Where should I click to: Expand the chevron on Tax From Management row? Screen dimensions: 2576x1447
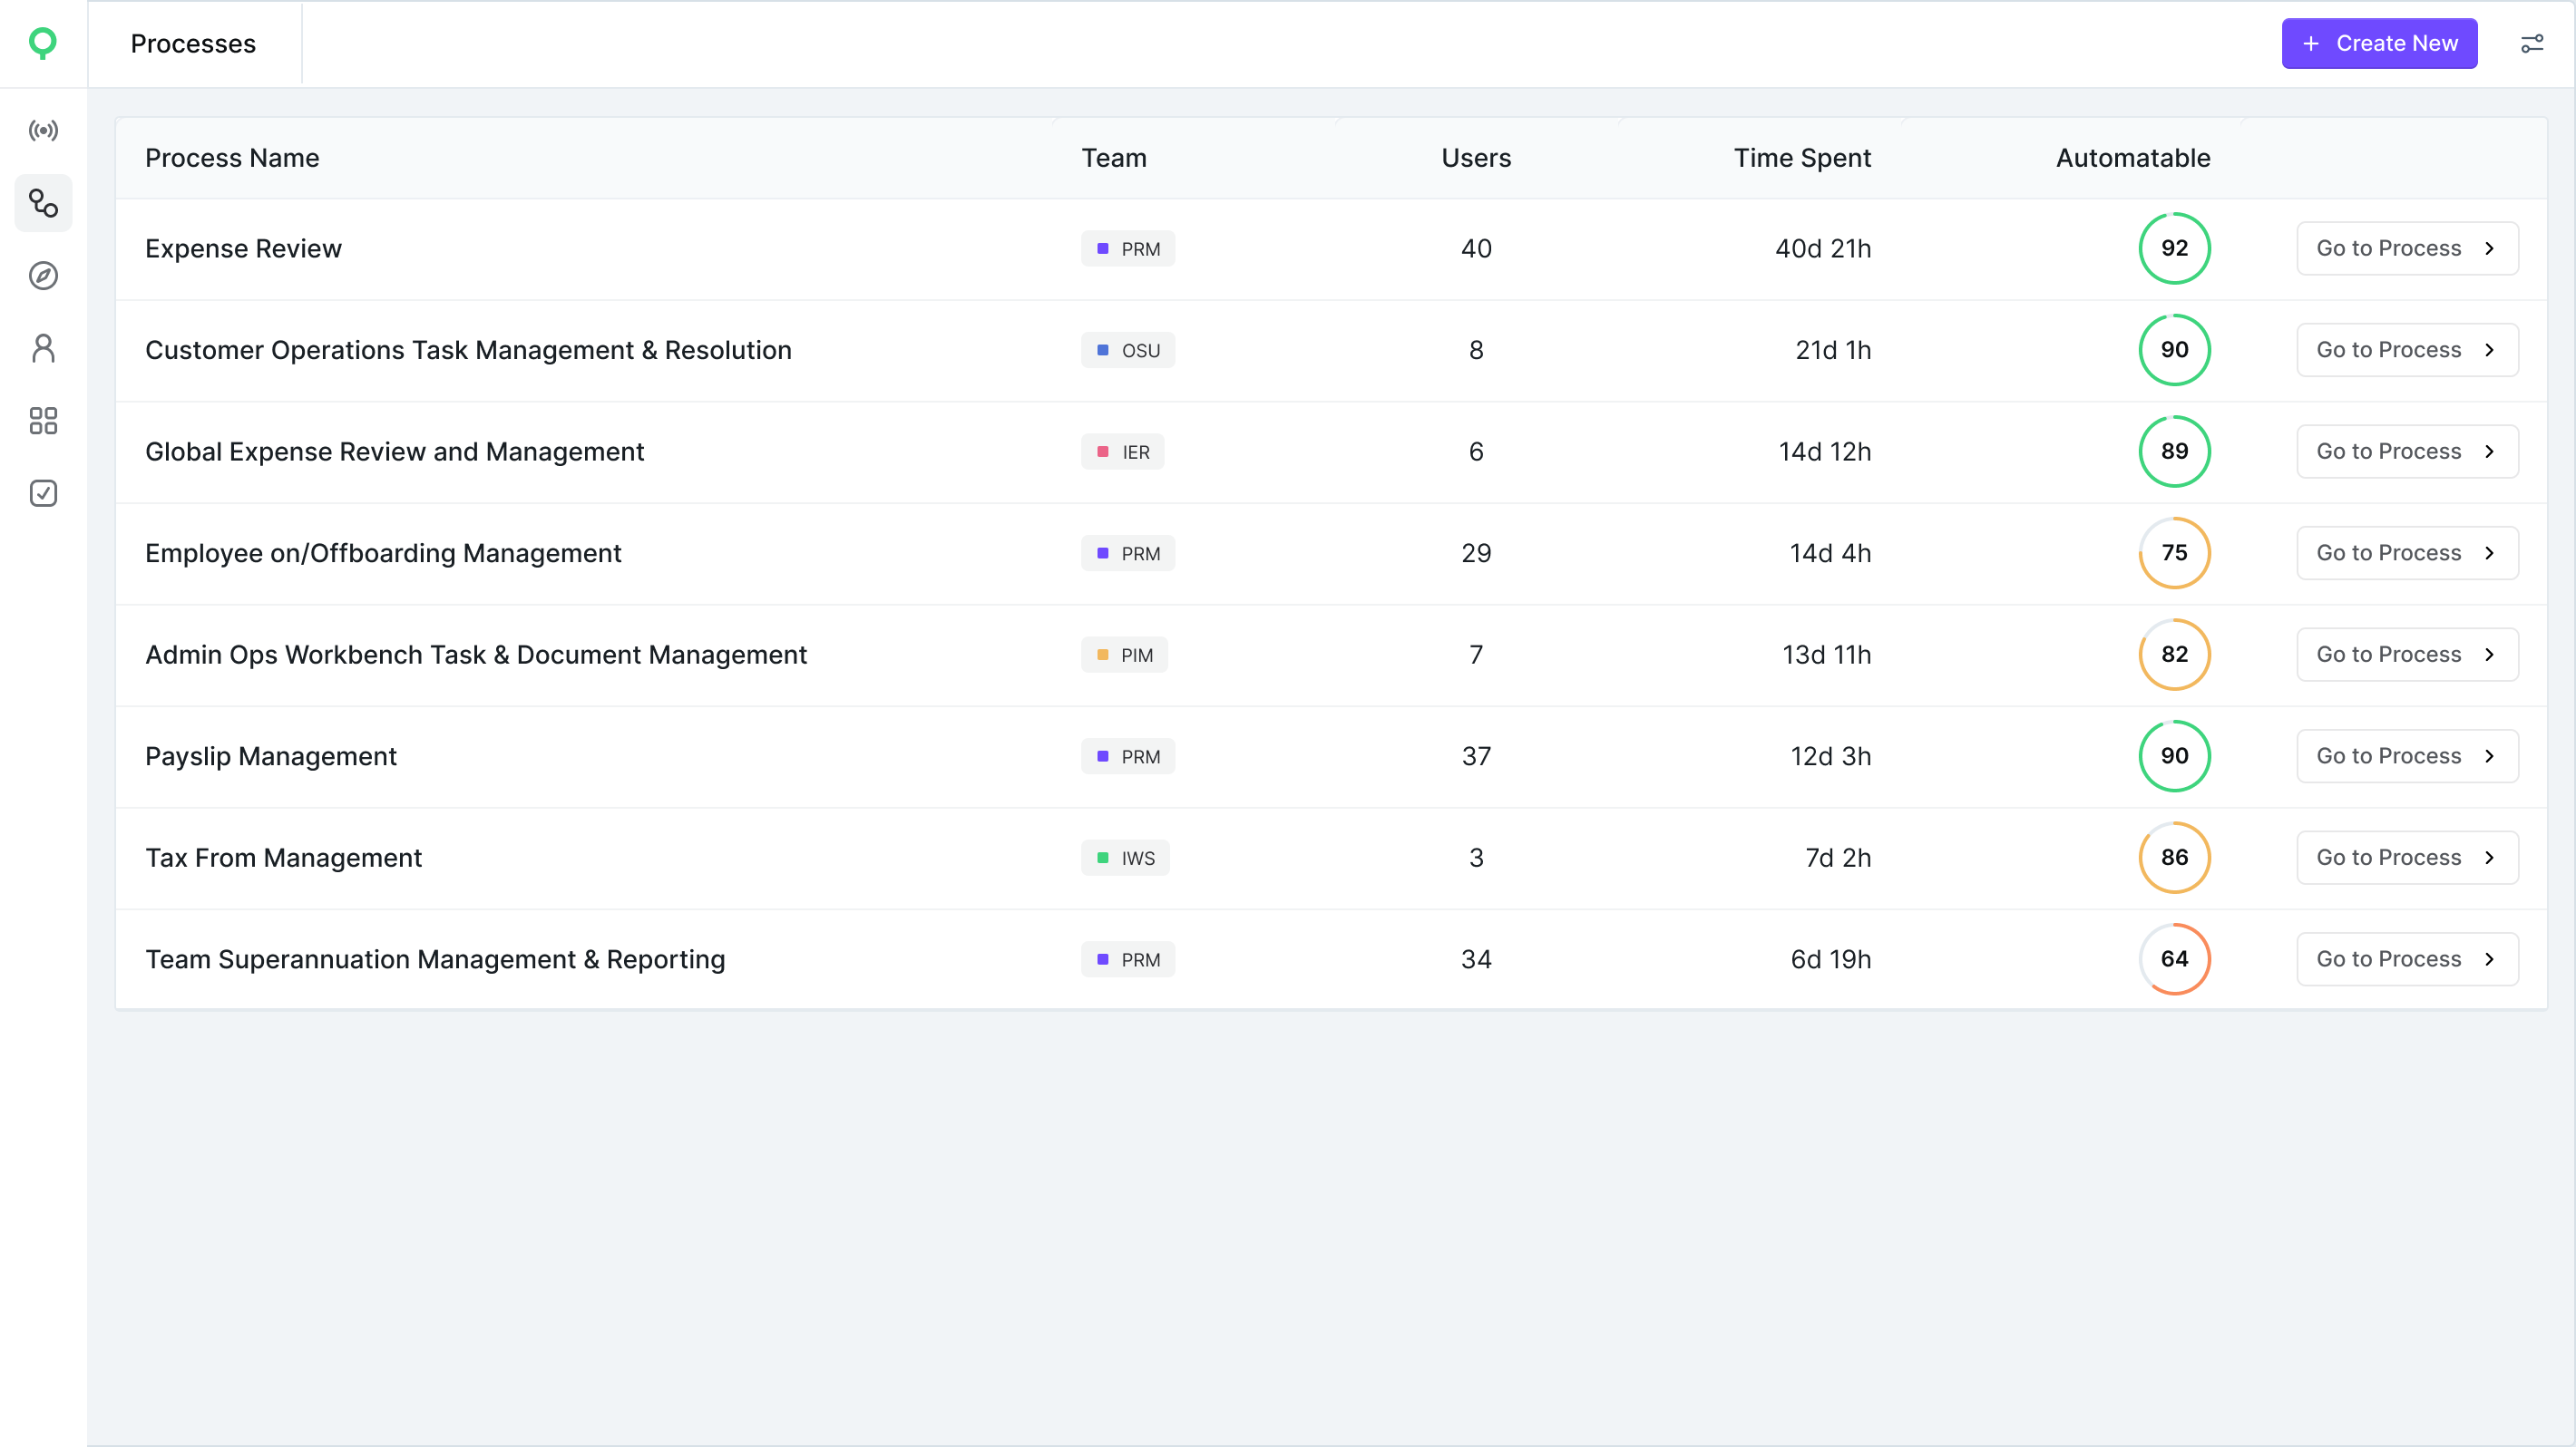[x=2490, y=858]
